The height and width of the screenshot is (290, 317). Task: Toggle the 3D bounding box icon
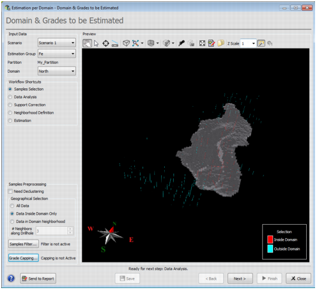pyautogui.click(x=126, y=43)
